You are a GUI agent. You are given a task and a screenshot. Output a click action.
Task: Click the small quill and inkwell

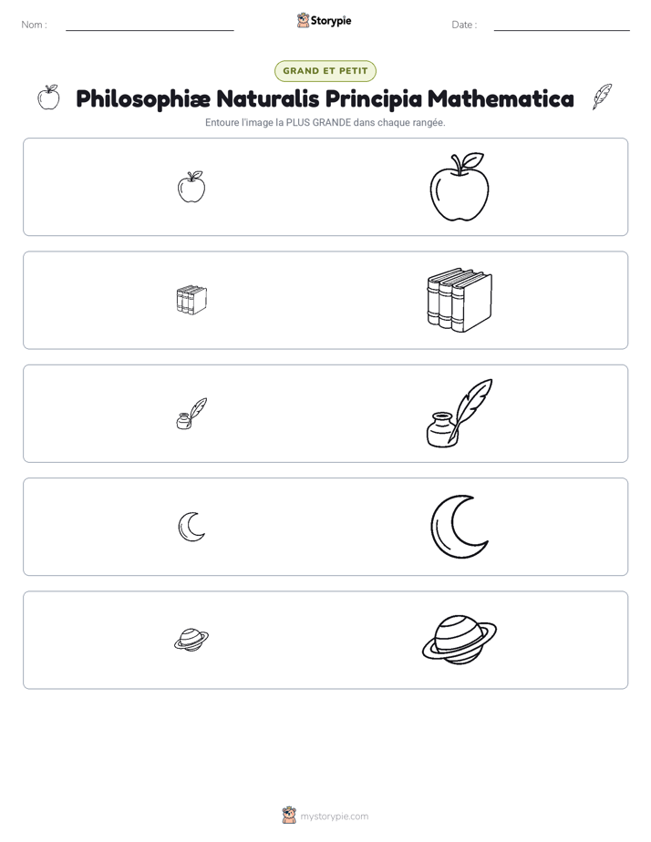click(191, 414)
